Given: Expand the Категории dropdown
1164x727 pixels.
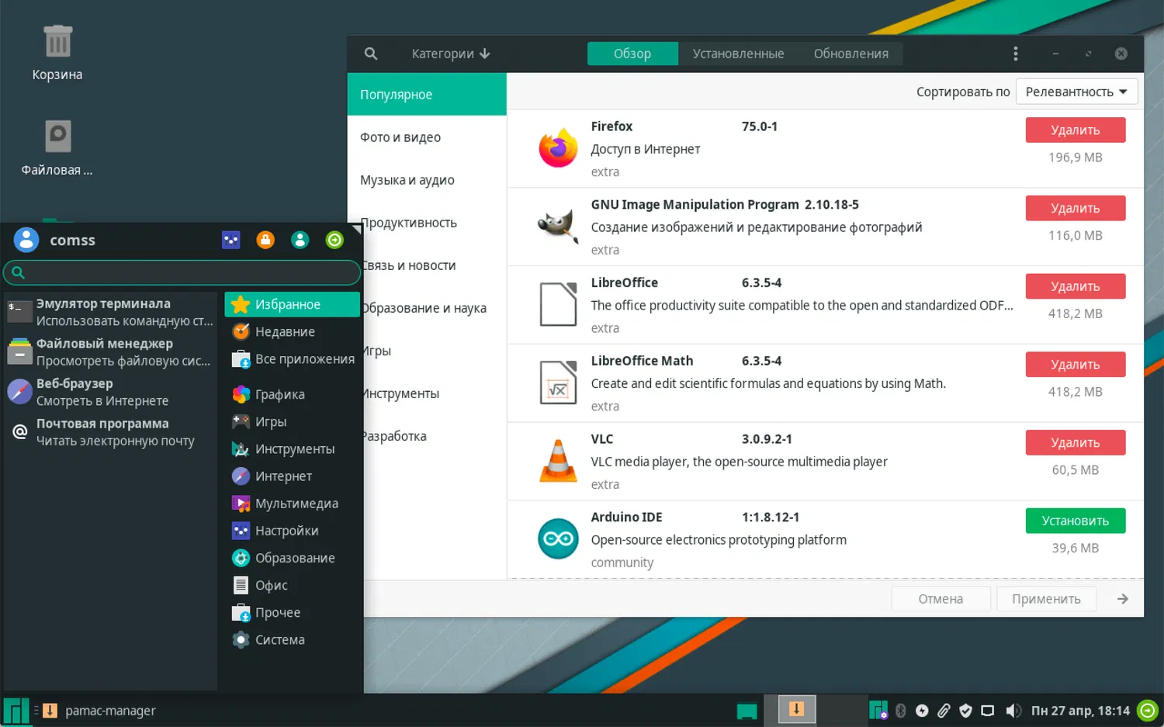Looking at the screenshot, I should coord(450,54).
